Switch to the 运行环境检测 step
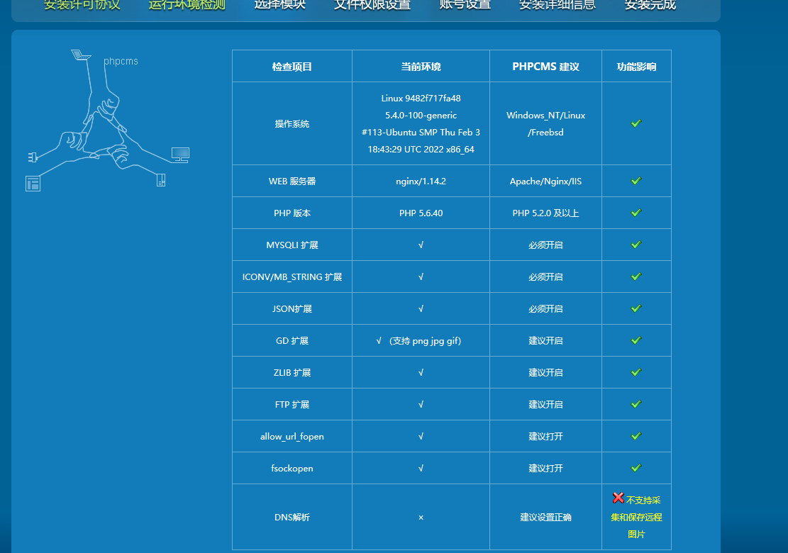Image resolution: width=788 pixels, height=553 pixels. click(186, 6)
